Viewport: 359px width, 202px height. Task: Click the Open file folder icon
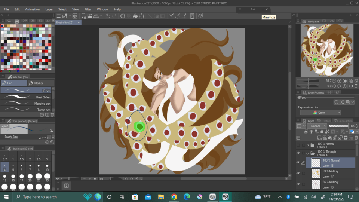90,16
